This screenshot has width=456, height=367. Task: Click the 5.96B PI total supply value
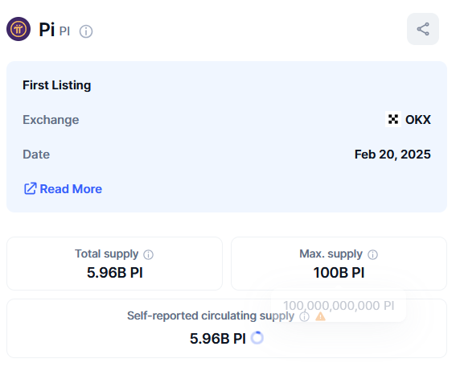click(114, 273)
